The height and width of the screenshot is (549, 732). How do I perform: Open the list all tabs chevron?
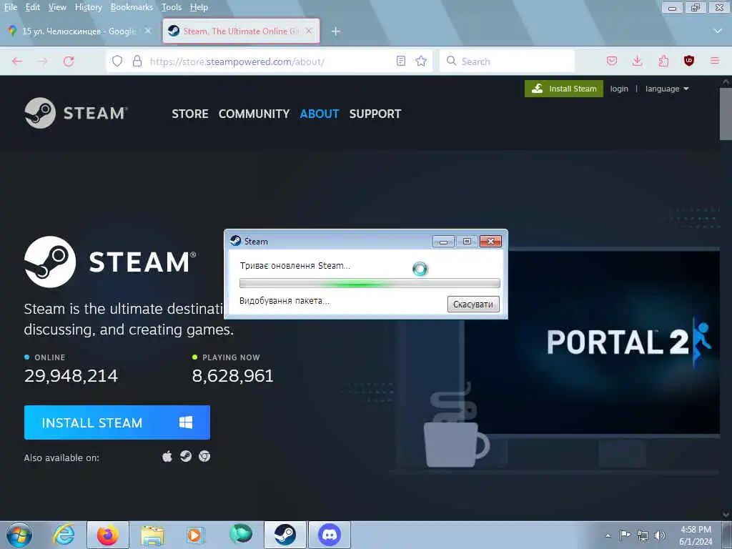tap(718, 31)
